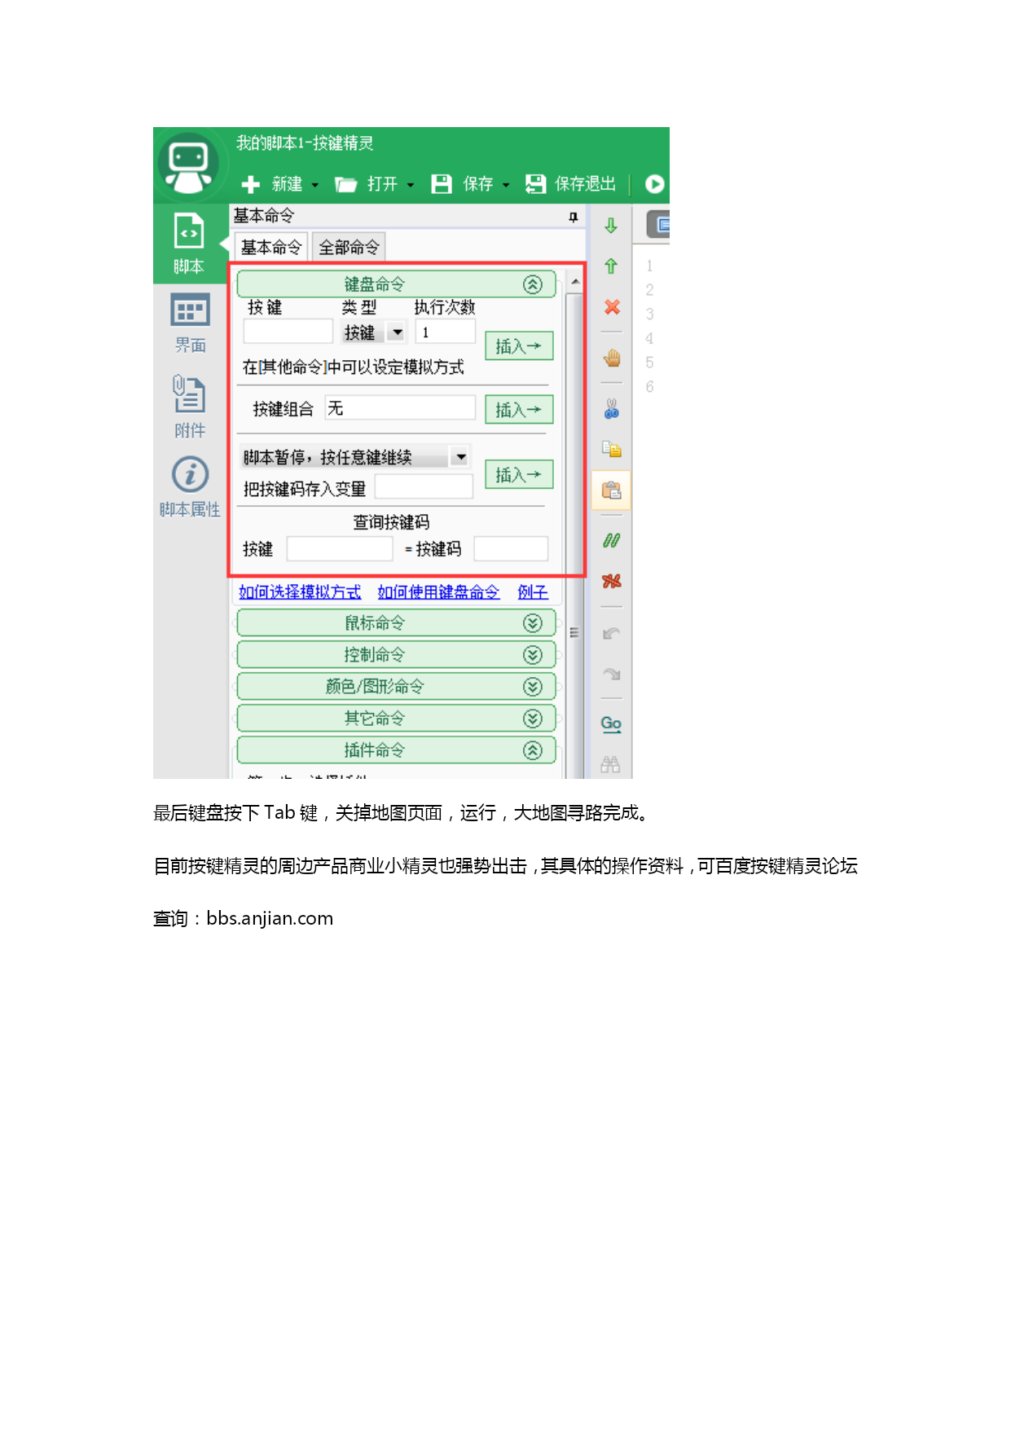Click the 新建 (New) plus icon

251,184
